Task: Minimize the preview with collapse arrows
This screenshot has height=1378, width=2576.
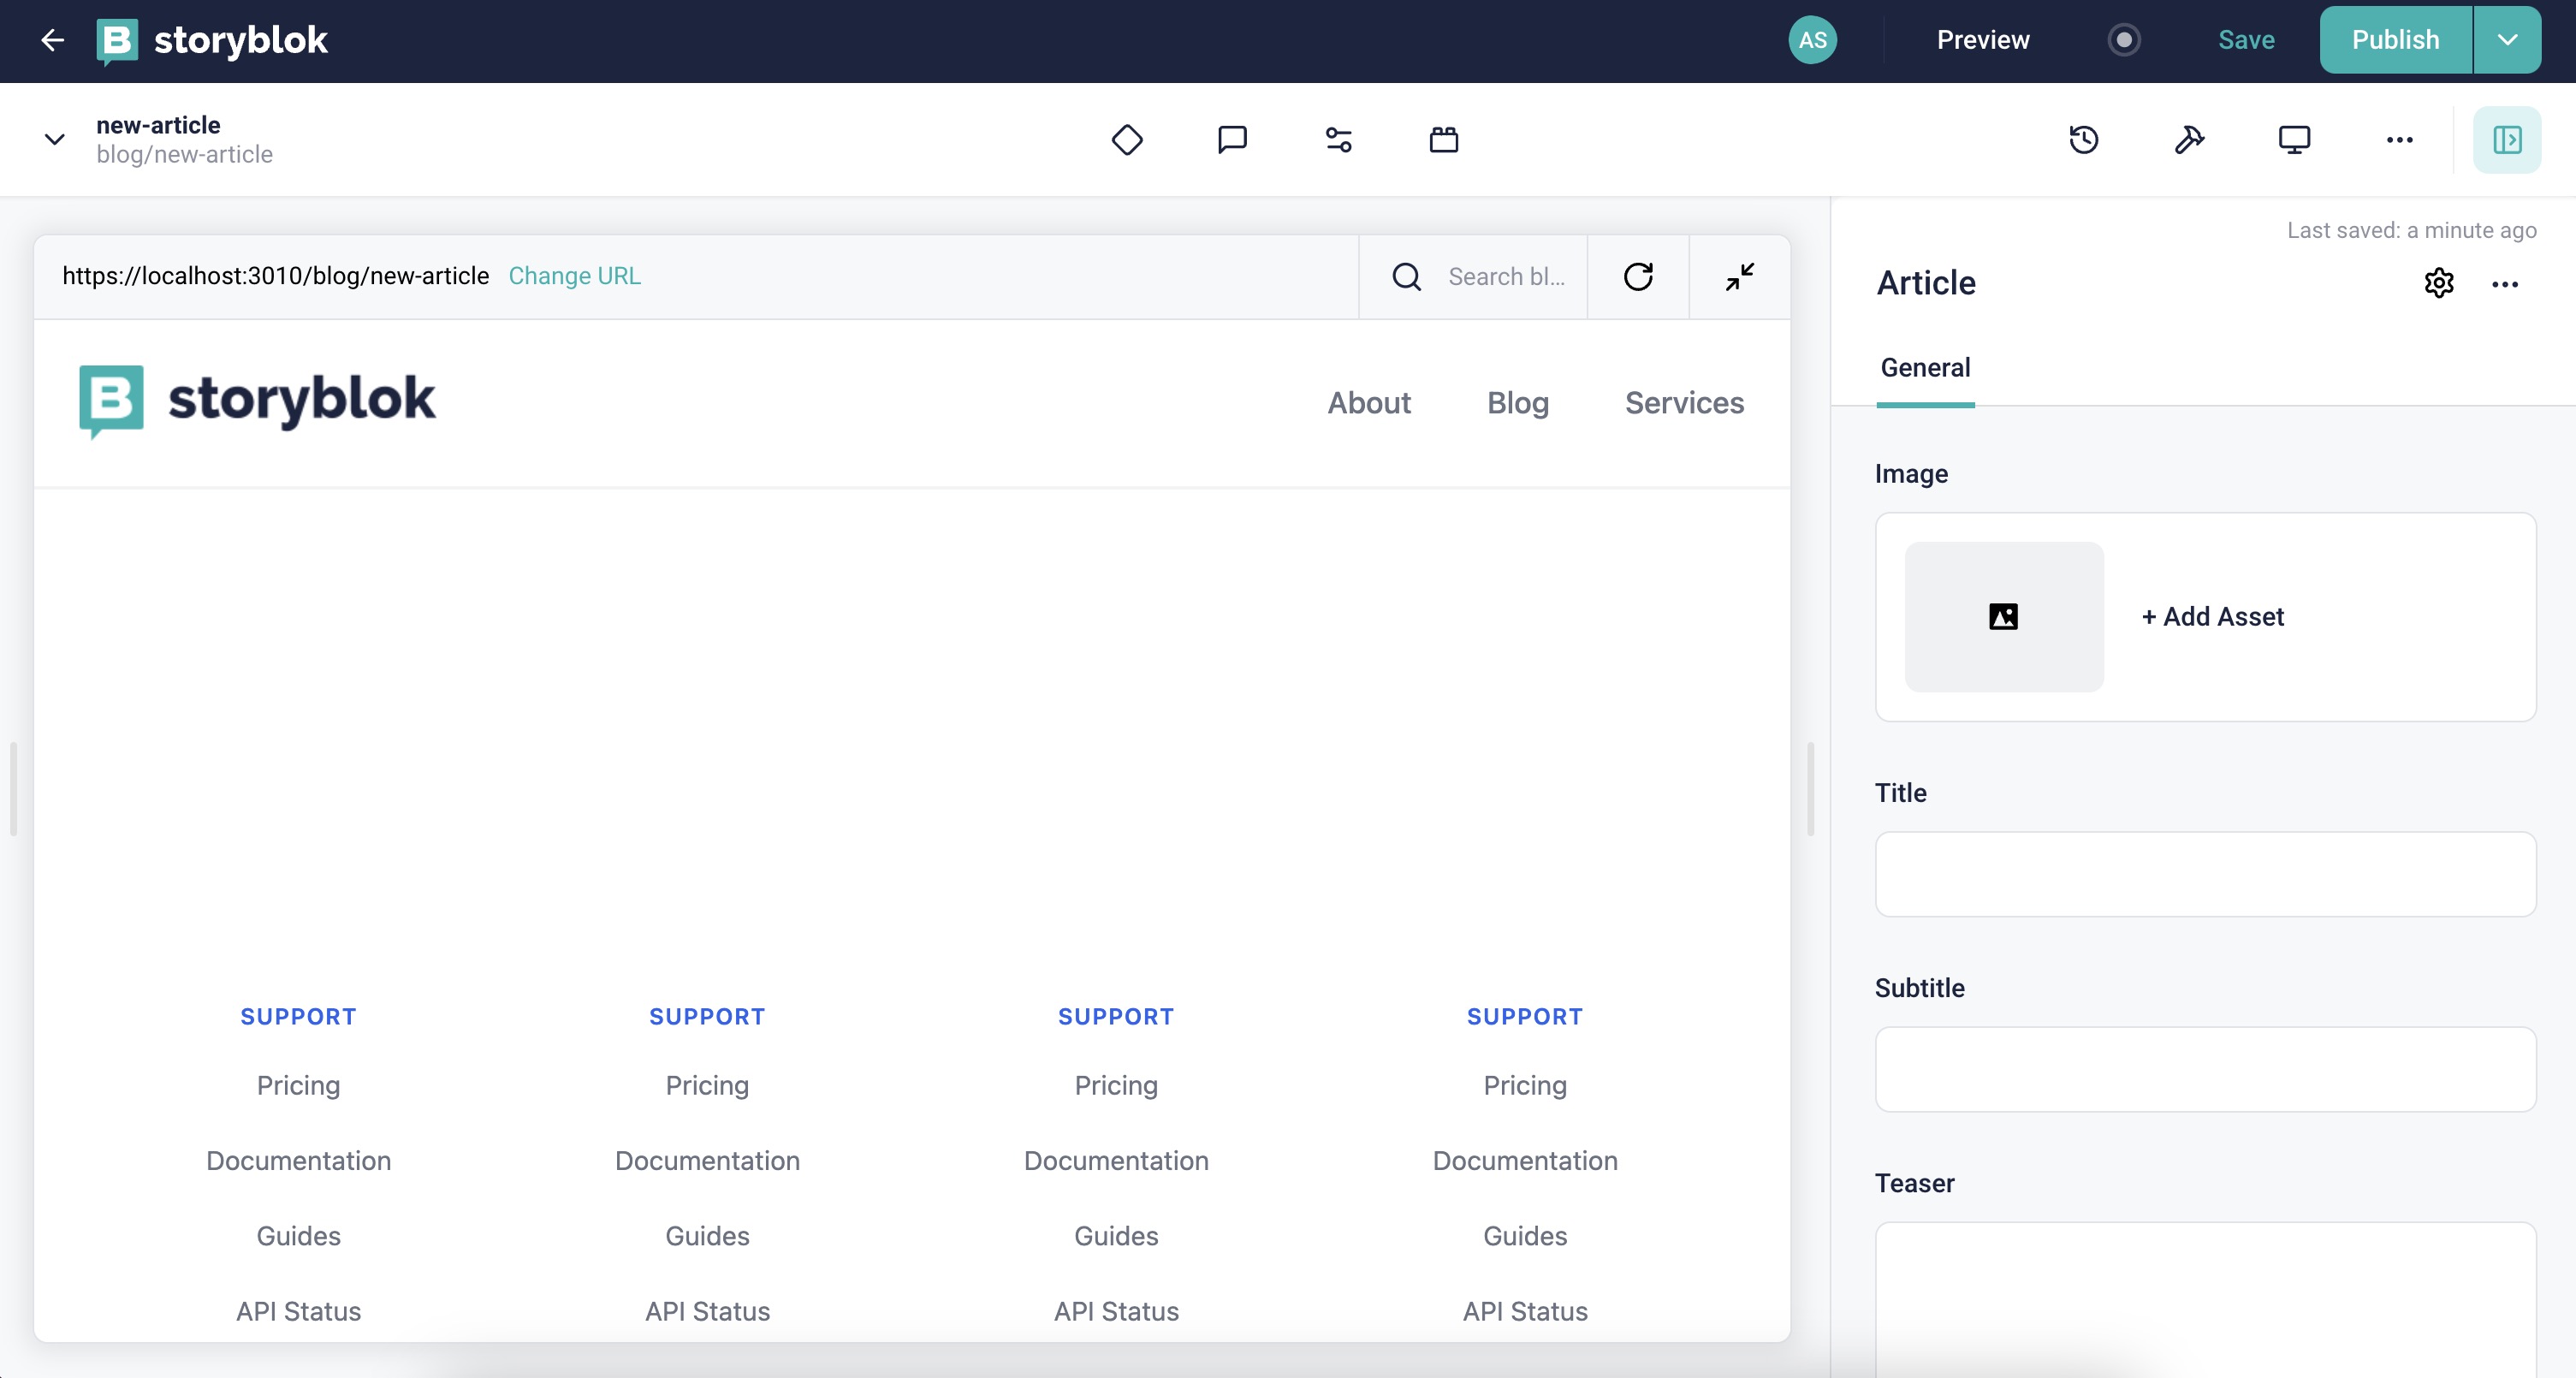Action: point(1740,277)
